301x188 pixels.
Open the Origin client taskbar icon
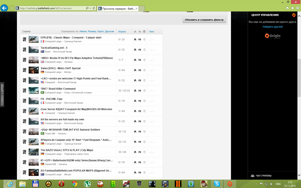click(230, 184)
